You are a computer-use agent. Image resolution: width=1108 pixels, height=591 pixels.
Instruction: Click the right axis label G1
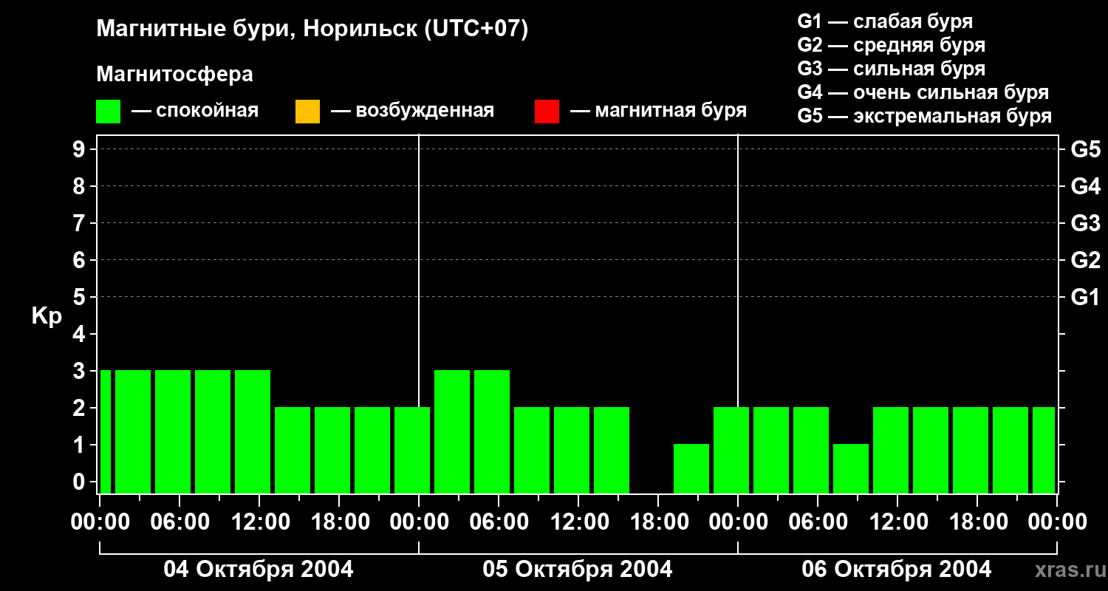(1085, 297)
